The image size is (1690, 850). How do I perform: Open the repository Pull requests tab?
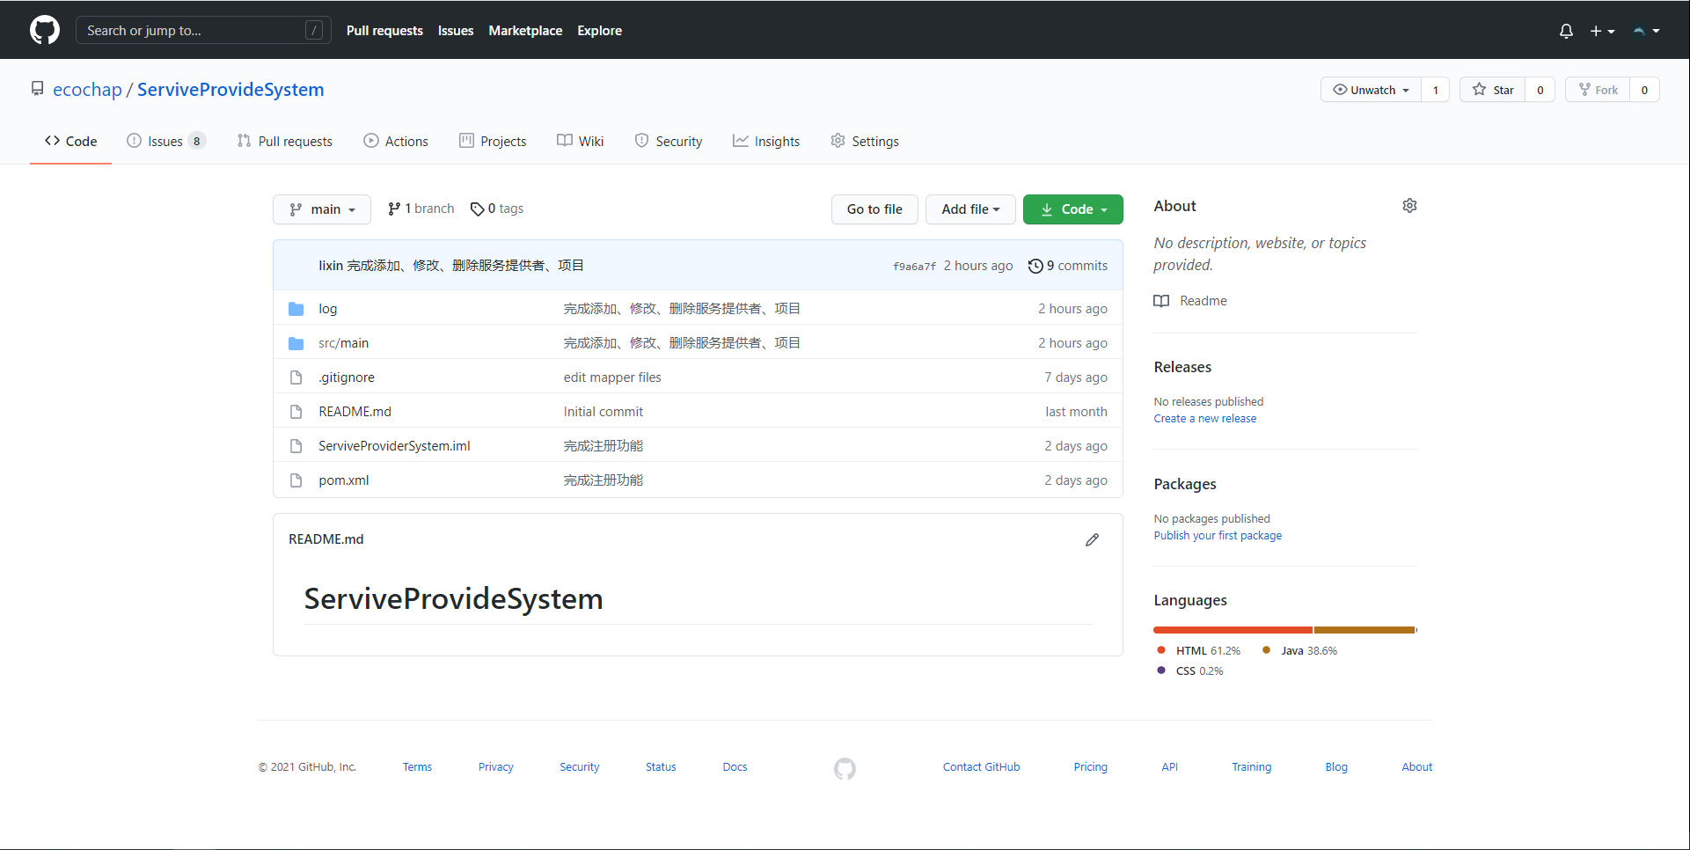[x=285, y=142]
